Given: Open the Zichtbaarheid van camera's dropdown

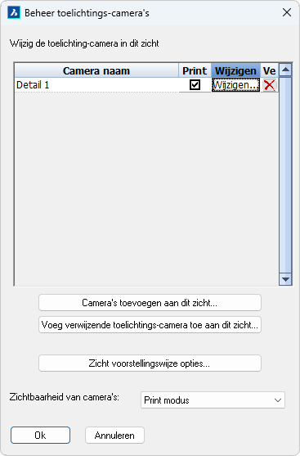Looking at the screenshot, I should 213,400.
